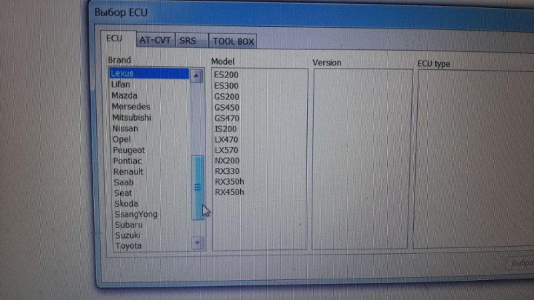Select Lexus in the Brand list
Viewport: 534px width, 300px height.
coord(149,73)
